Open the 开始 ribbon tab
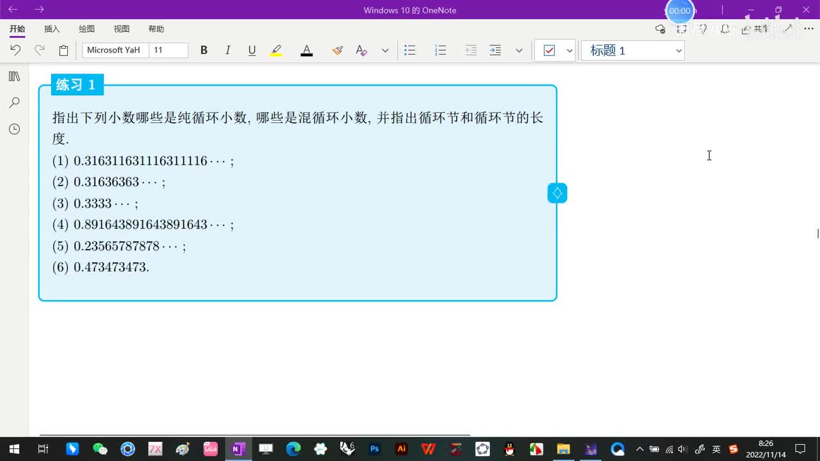The width and height of the screenshot is (820, 461). click(17, 29)
